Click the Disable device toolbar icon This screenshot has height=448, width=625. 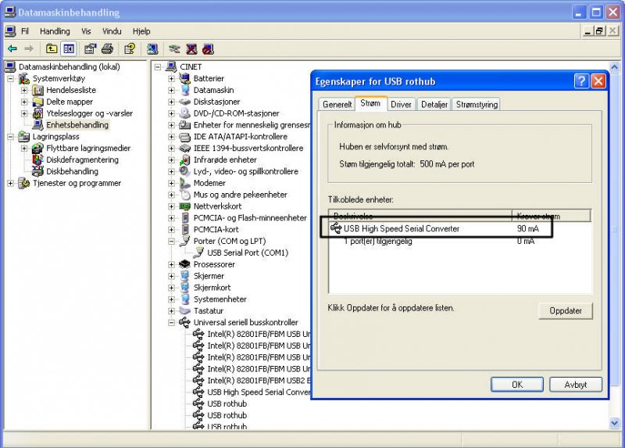207,49
